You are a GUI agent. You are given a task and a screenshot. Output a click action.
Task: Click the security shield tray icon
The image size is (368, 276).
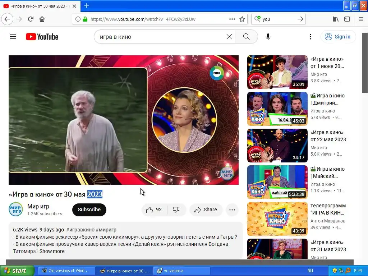[335, 271]
